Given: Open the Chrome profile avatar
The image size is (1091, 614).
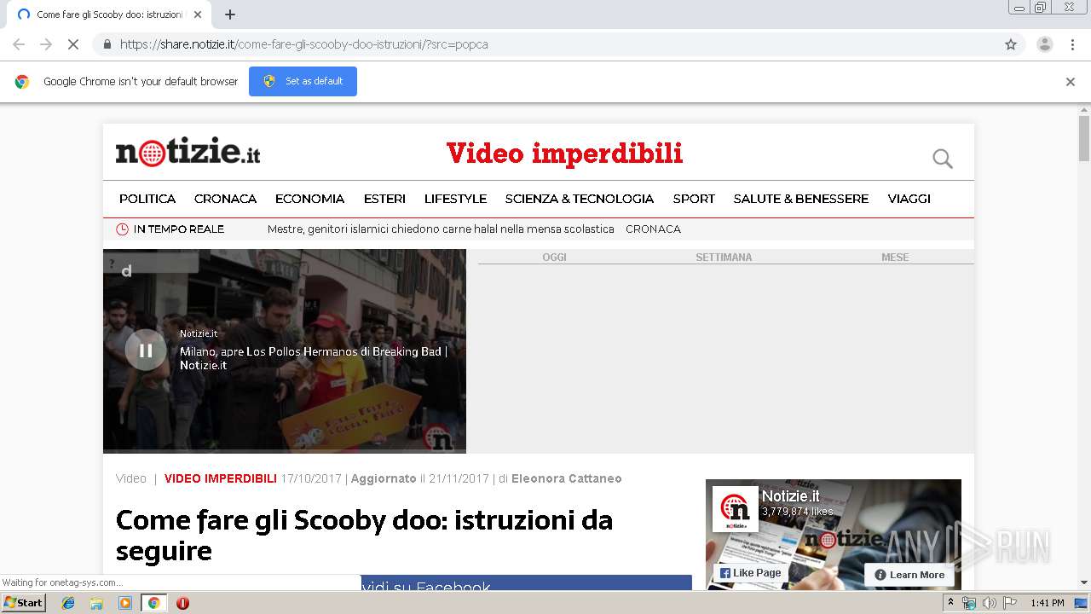Looking at the screenshot, I should (1044, 44).
